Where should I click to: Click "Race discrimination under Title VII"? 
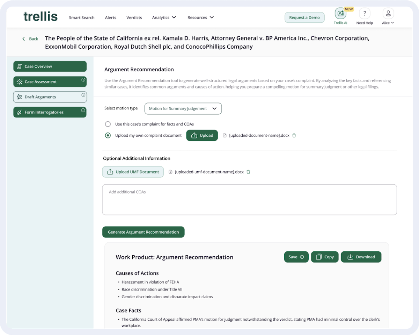(152, 289)
